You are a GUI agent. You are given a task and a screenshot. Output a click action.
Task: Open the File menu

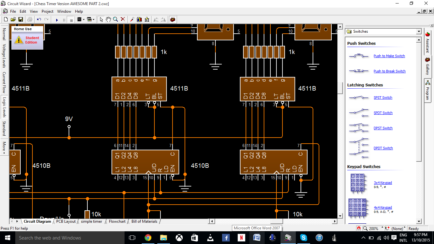coord(13,11)
